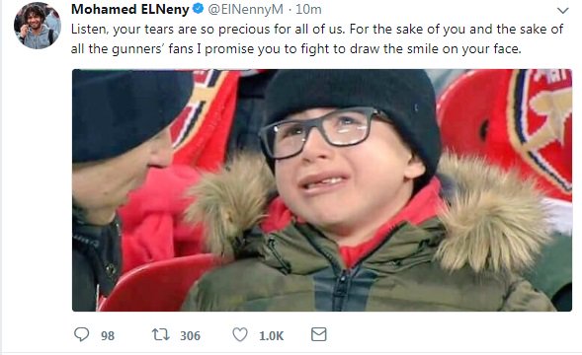This screenshot has width=582, height=355.
Task: Click the boy's glasses in the photo
Action: (x=321, y=132)
